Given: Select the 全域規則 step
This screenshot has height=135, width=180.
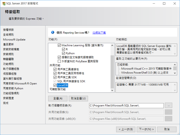Looking at the screenshot, I should 8,35.
